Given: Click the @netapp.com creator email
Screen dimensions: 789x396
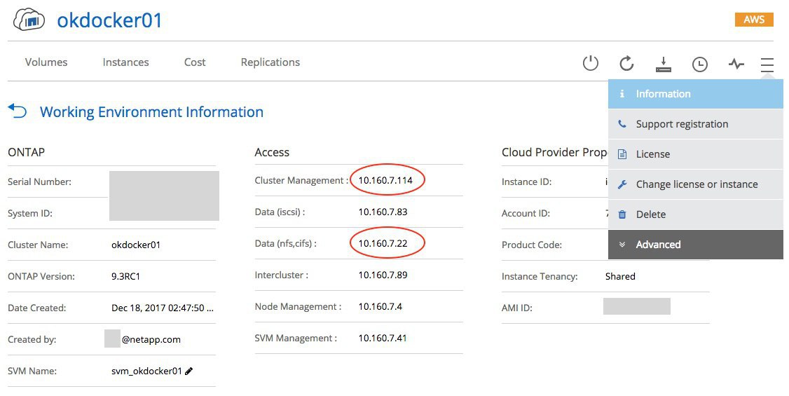Looking at the screenshot, I should (151, 340).
